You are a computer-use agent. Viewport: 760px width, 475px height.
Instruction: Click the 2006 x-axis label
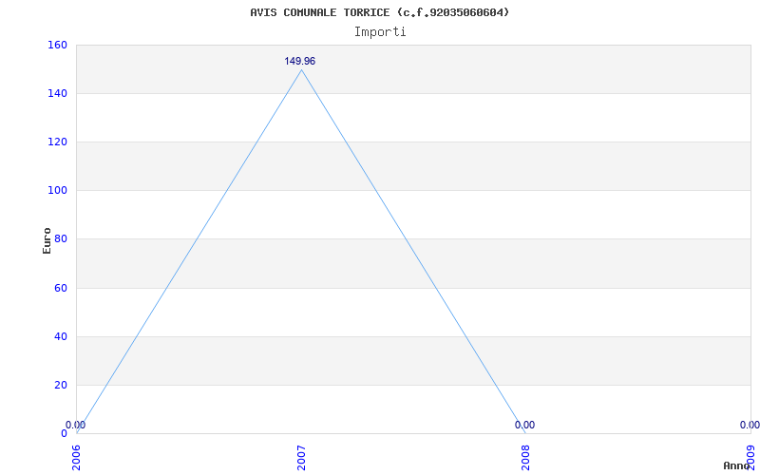click(77, 457)
